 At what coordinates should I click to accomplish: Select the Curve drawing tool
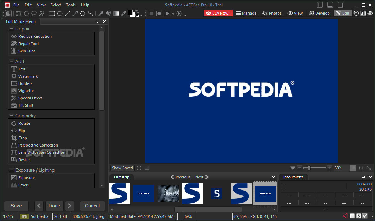click(x=90, y=14)
